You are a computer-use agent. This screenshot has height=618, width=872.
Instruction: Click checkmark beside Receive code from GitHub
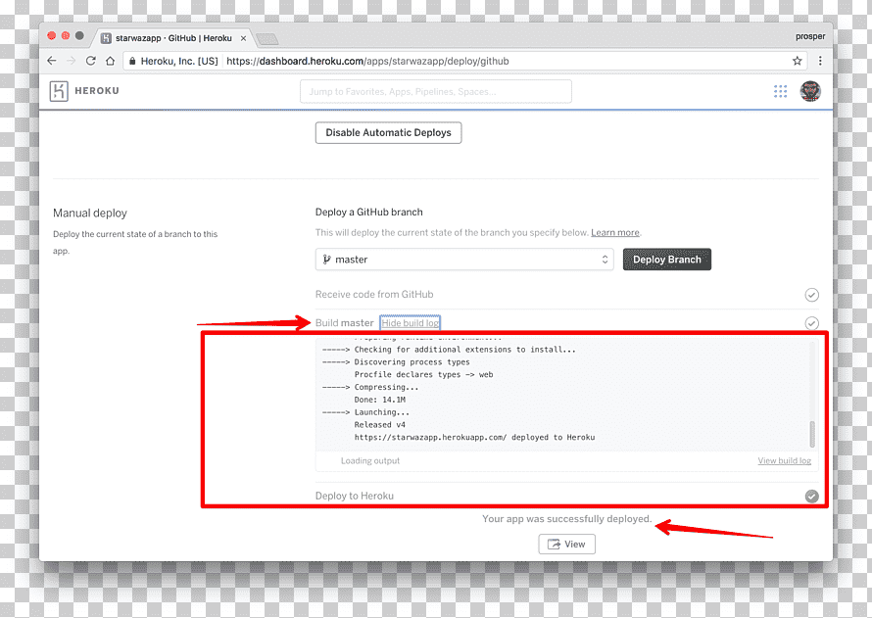pos(811,295)
